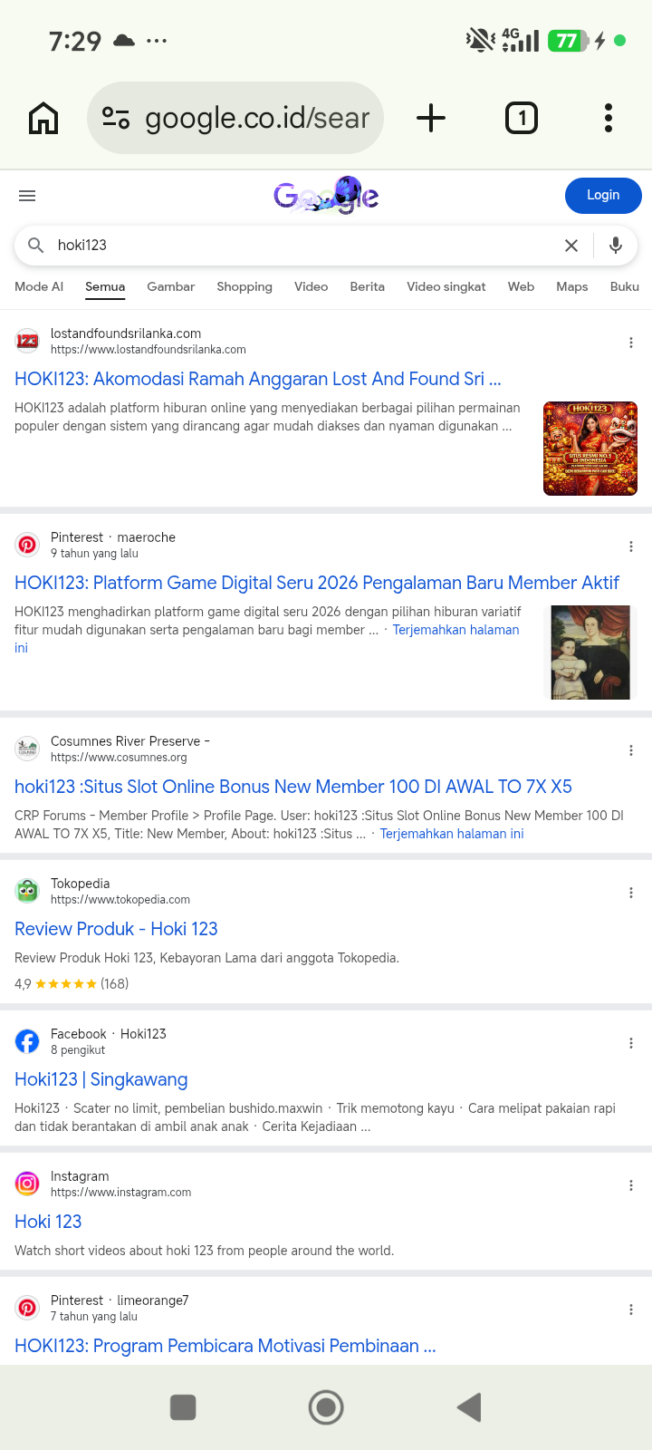Image resolution: width=652 pixels, height=1450 pixels.
Task: Open options for Instagram result
Action: click(631, 1185)
